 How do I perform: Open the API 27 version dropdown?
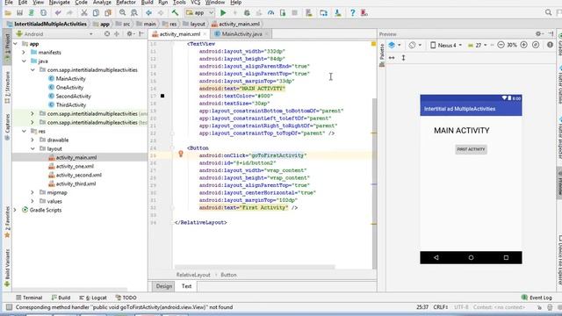pos(478,45)
